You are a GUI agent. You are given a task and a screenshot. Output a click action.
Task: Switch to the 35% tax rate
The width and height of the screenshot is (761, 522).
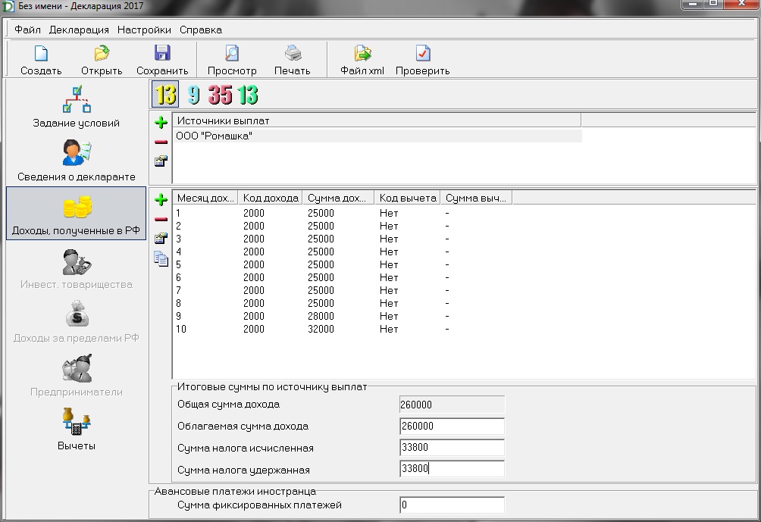[221, 95]
